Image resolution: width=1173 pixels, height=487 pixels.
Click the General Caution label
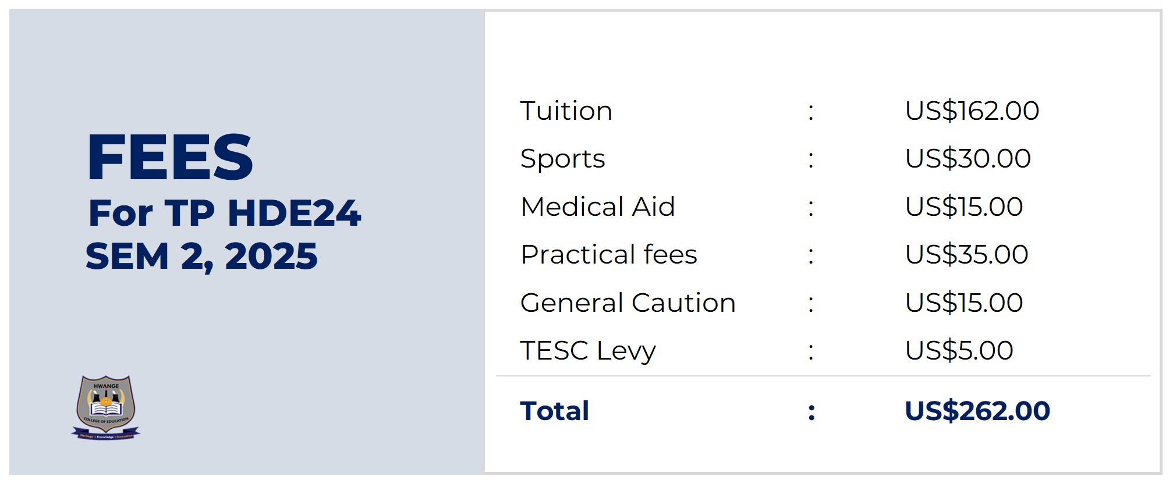click(628, 303)
